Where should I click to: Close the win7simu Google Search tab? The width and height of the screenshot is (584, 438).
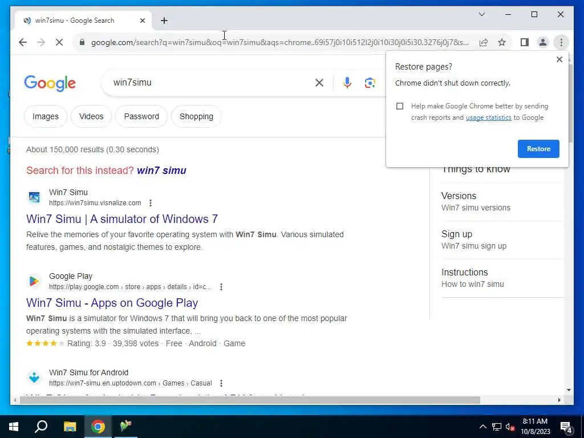coord(142,21)
